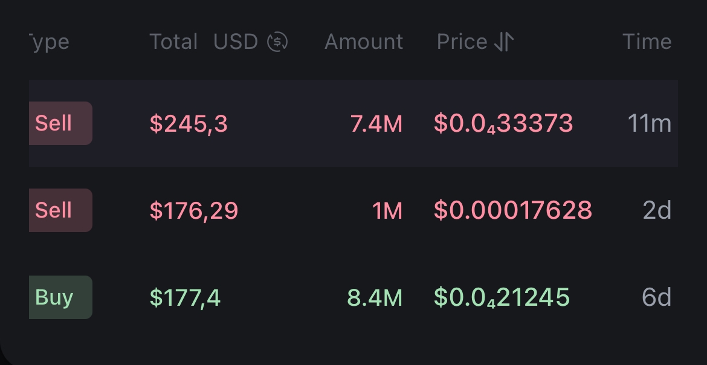
Task: Select the $245,3 total value
Action: [x=189, y=124]
